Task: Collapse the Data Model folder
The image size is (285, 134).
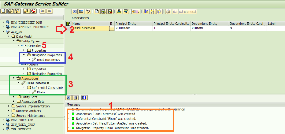Action: (8, 36)
